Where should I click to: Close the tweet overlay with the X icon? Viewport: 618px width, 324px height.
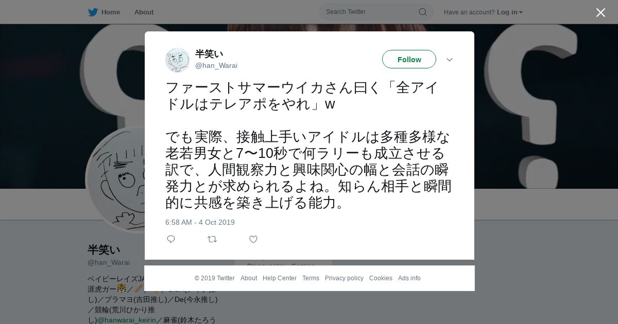click(x=600, y=12)
